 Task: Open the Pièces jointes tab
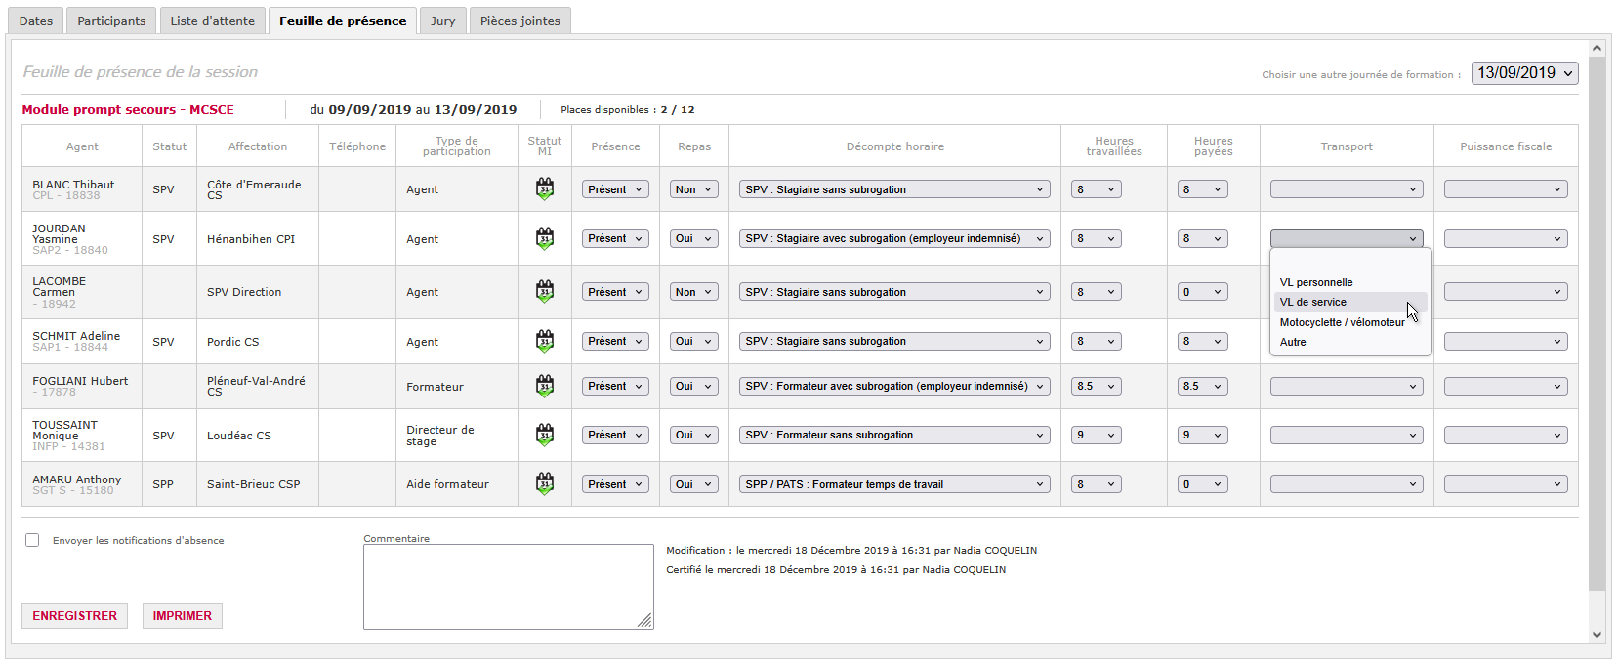point(519,21)
